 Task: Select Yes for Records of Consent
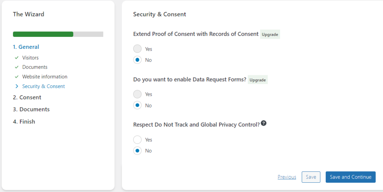(x=137, y=49)
